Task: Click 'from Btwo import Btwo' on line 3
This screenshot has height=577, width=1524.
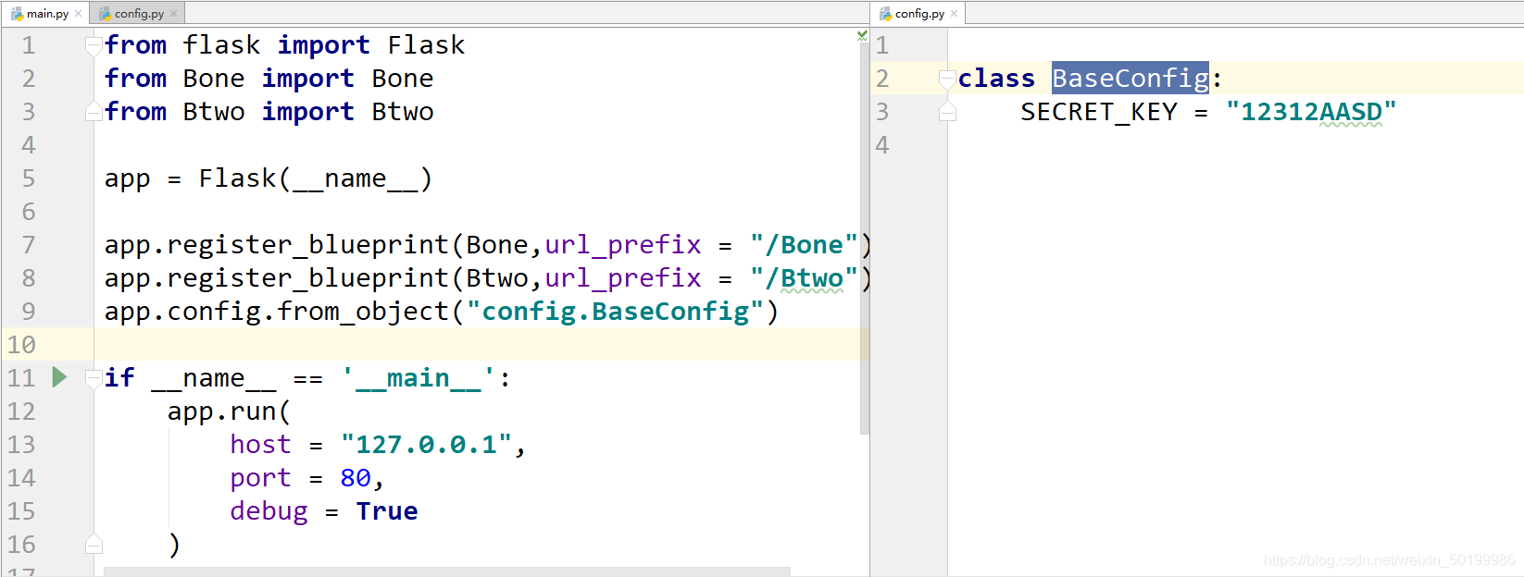Action: click(x=269, y=112)
